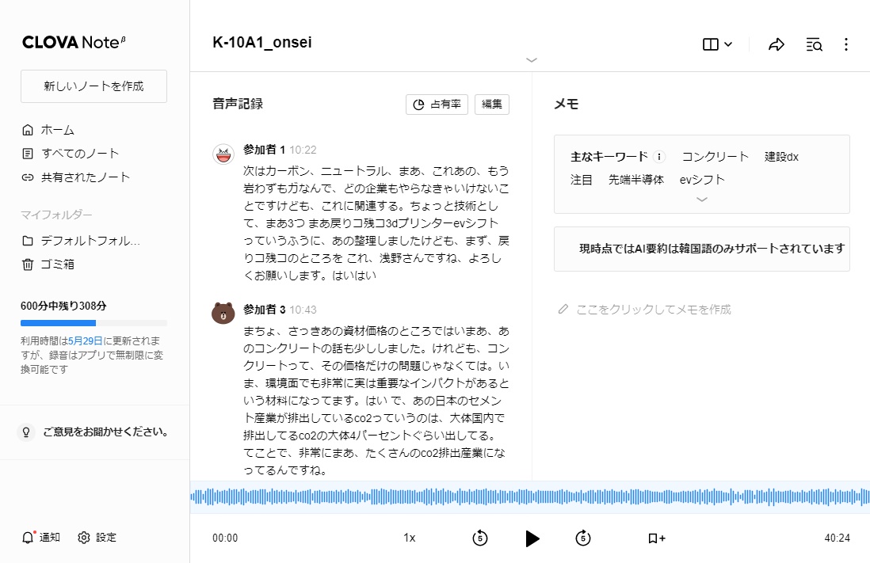Screen dimensions: 870x563
Task: Expand the note title chevron
Action: tap(531, 59)
